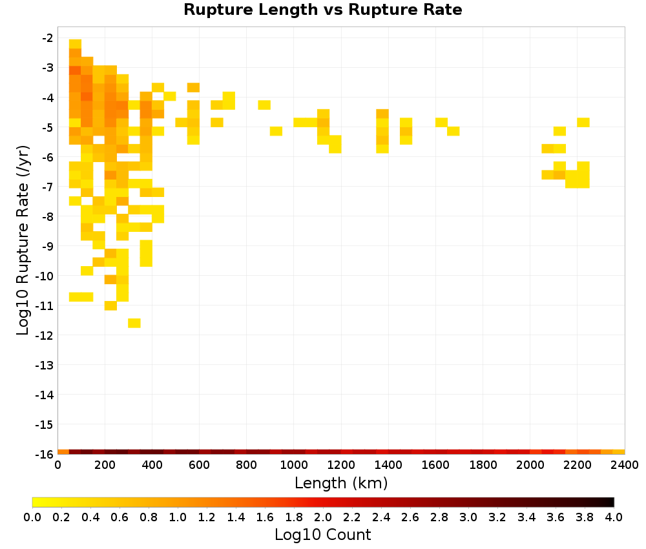Image resolution: width=646 pixels, height=549 pixels.
Task: Click the colorbar tick label "1.0"
Action: pyautogui.click(x=178, y=517)
